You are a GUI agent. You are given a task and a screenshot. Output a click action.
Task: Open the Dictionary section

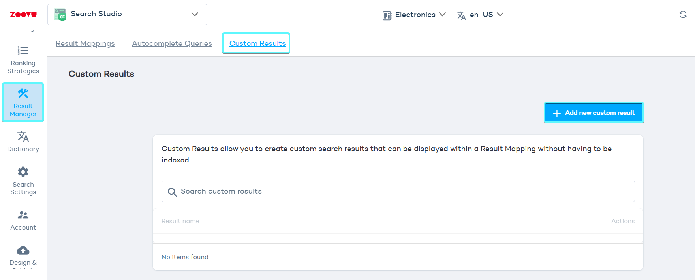click(x=23, y=141)
